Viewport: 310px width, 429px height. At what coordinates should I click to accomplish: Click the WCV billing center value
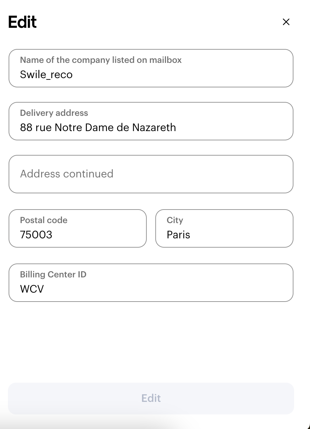click(x=32, y=289)
